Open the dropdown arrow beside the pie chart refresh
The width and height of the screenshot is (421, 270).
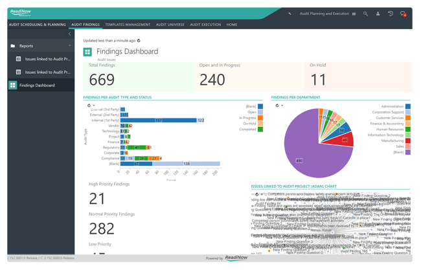coord(282,106)
